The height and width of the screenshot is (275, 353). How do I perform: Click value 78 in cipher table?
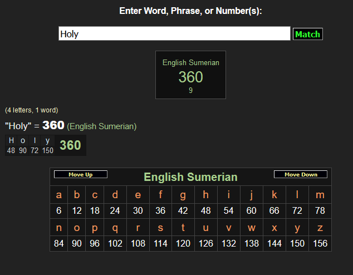click(320, 211)
